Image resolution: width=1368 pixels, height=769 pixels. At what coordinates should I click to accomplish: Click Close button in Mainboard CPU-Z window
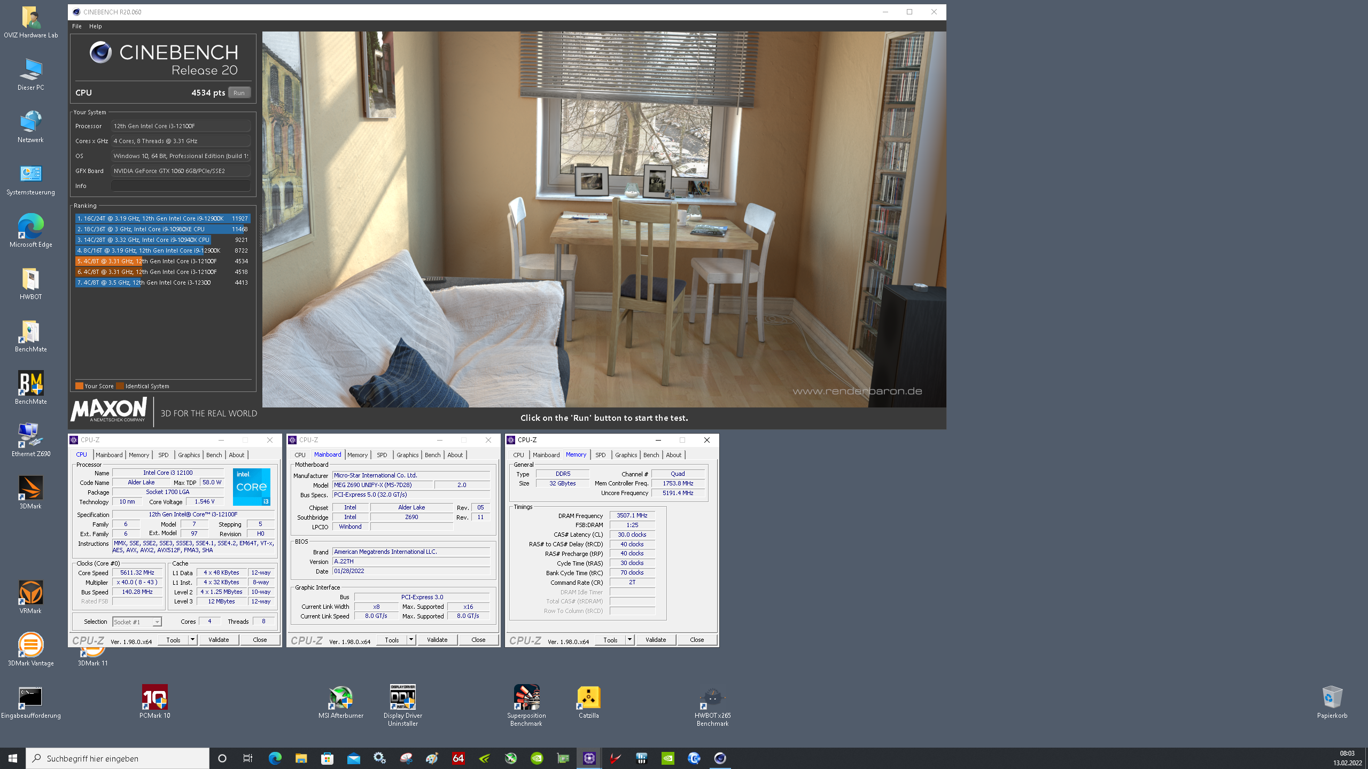pos(478,640)
